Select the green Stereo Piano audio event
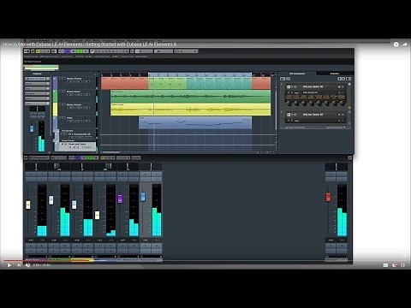The width and height of the screenshot is (411, 308). (190, 97)
